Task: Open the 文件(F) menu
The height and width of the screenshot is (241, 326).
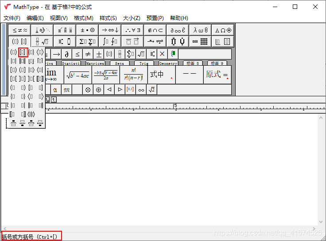Action: pyautogui.click(x=12, y=18)
